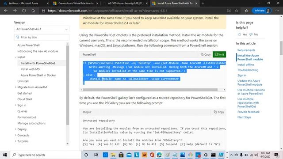The image size is (283, 159).
Task: Jump to Install offline section
Action: (245, 64)
